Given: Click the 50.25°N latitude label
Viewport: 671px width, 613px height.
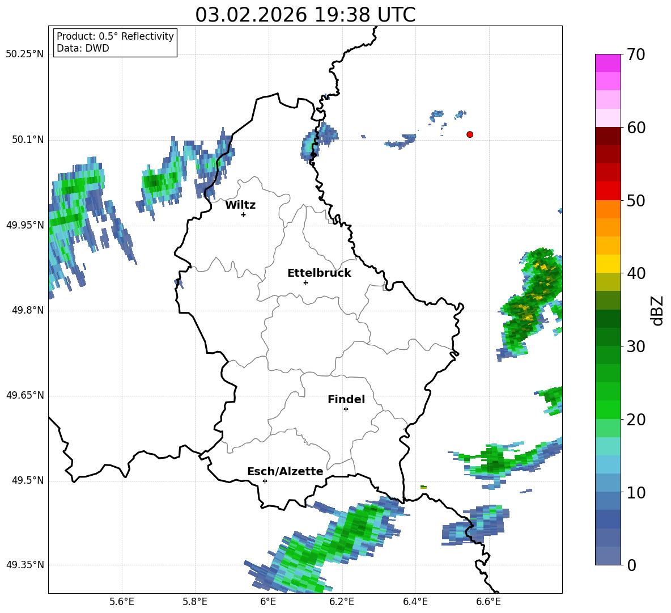Looking at the screenshot, I should [x=25, y=54].
